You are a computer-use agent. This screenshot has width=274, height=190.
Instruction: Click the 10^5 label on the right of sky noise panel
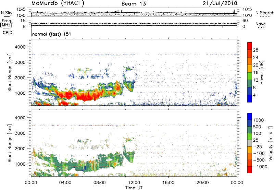point(247,9)
